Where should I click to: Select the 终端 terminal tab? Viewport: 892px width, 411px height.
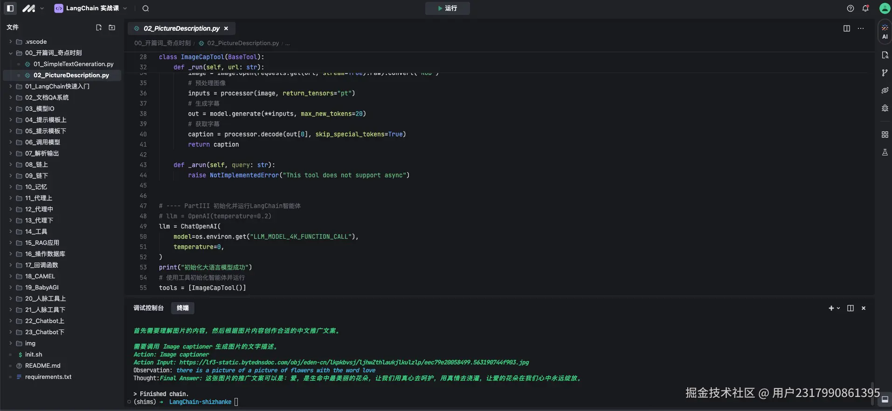(x=183, y=308)
